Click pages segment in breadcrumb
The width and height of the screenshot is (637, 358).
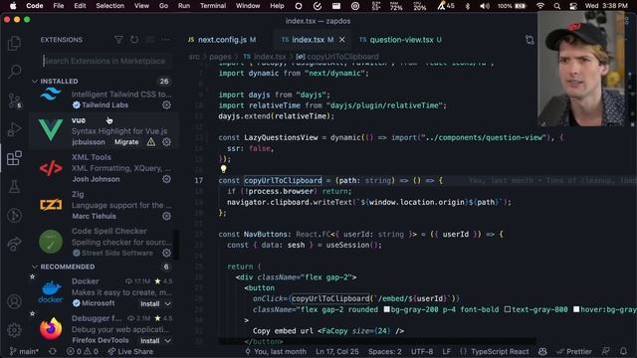coord(220,57)
